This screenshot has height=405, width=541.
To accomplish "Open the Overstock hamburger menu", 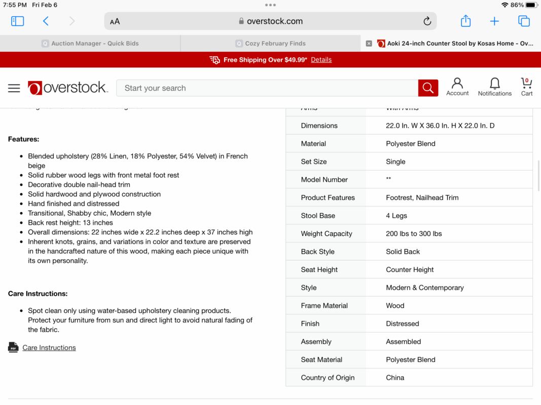I will pos(14,88).
